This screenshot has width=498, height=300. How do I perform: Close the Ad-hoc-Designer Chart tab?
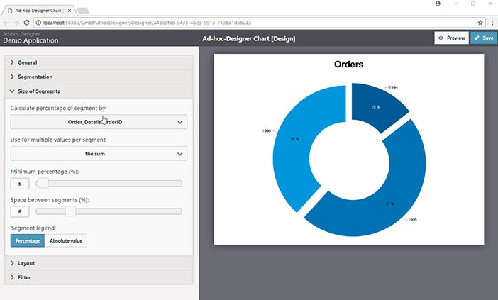pos(70,11)
